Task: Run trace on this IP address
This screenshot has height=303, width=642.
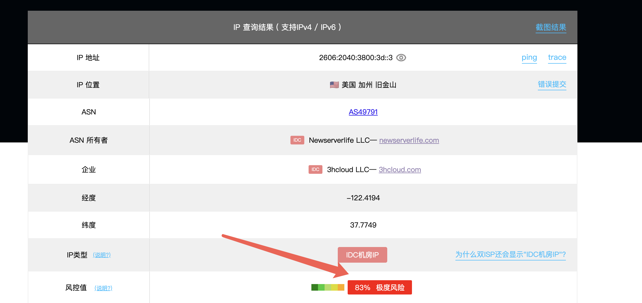Action: [557, 57]
